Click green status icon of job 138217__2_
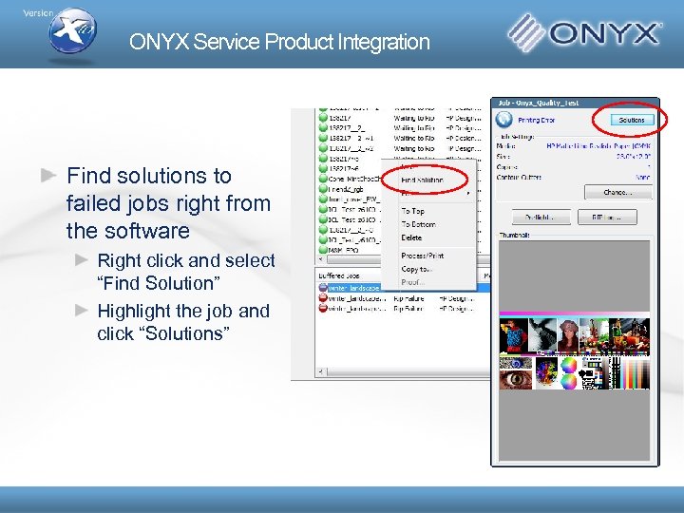This screenshot has height=513, width=684. [x=323, y=127]
